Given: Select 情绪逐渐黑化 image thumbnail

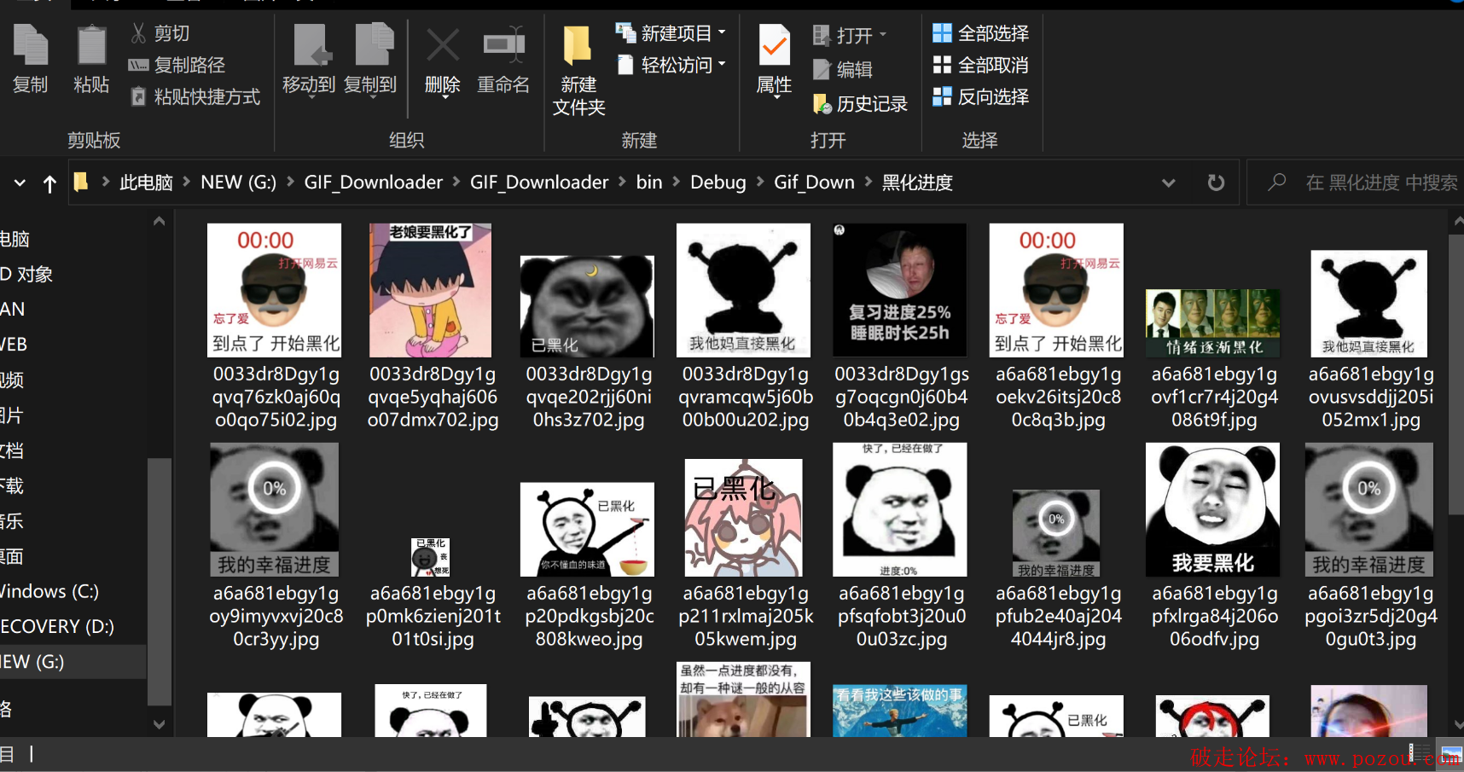Looking at the screenshot, I should [x=1212, y=322].
